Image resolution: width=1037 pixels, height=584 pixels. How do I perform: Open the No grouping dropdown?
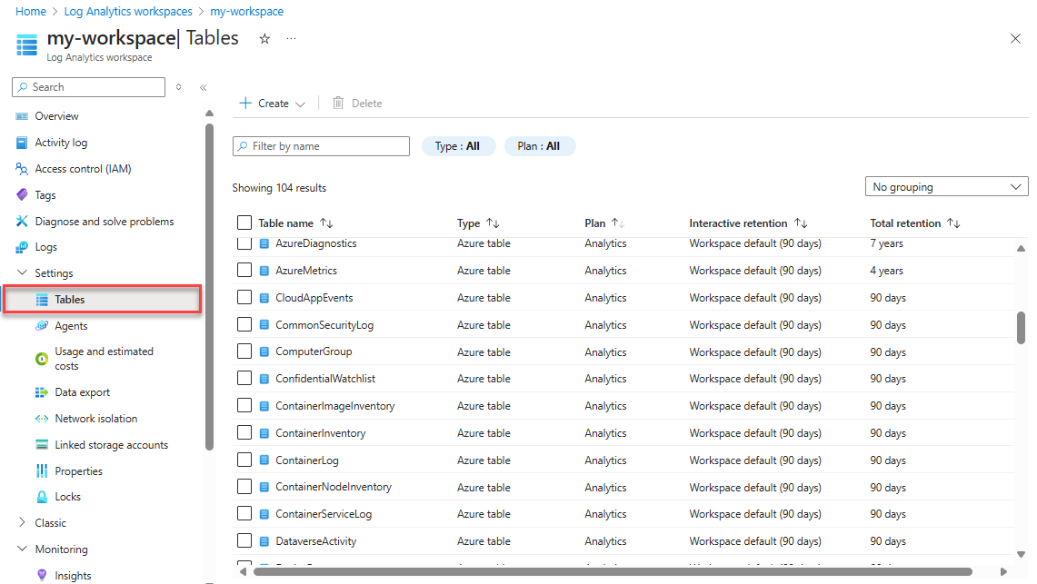click(x=946, y=187)
